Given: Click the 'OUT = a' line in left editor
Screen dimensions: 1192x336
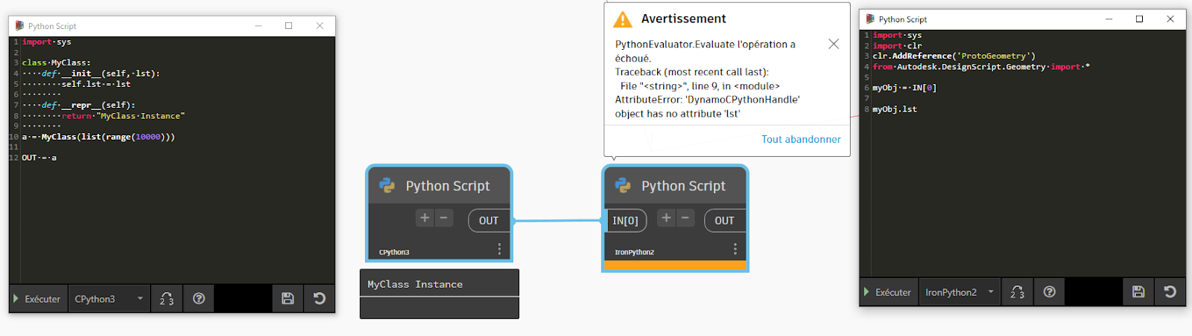Looking at the screenshot, I should point(39,158).
